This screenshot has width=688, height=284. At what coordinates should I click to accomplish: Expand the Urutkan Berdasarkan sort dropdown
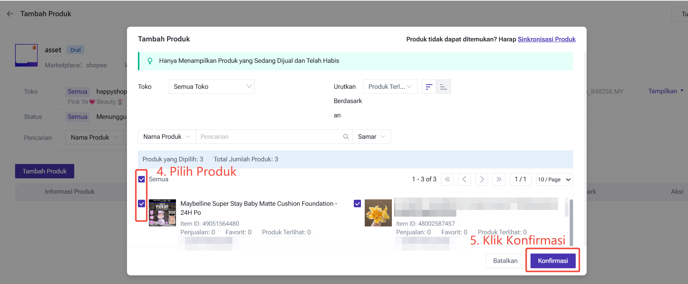[390, 87]
